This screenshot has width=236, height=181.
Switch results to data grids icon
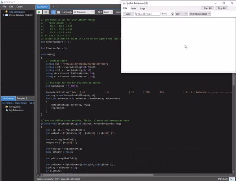point(58,12)
